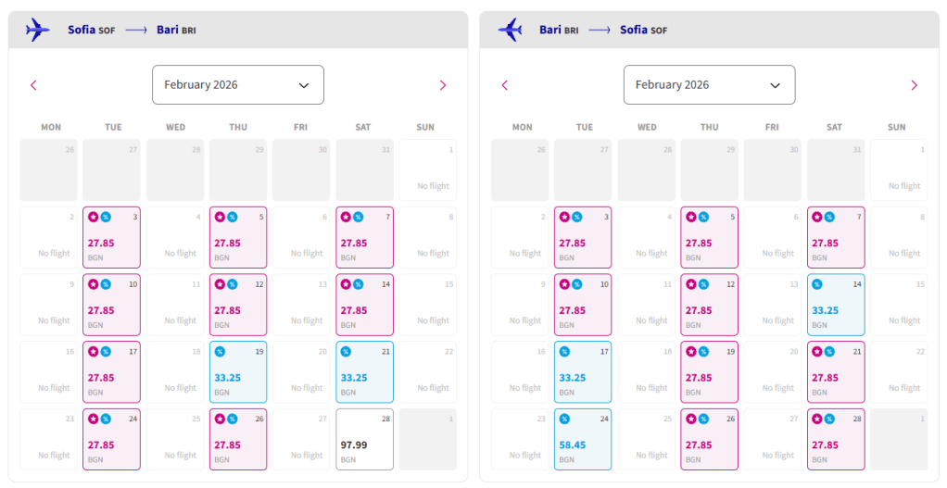Select Sofia–Bari February 28 at 97.99 BGN
The height and width of the screenshot is (488, 947).
(x=364, y=439)
